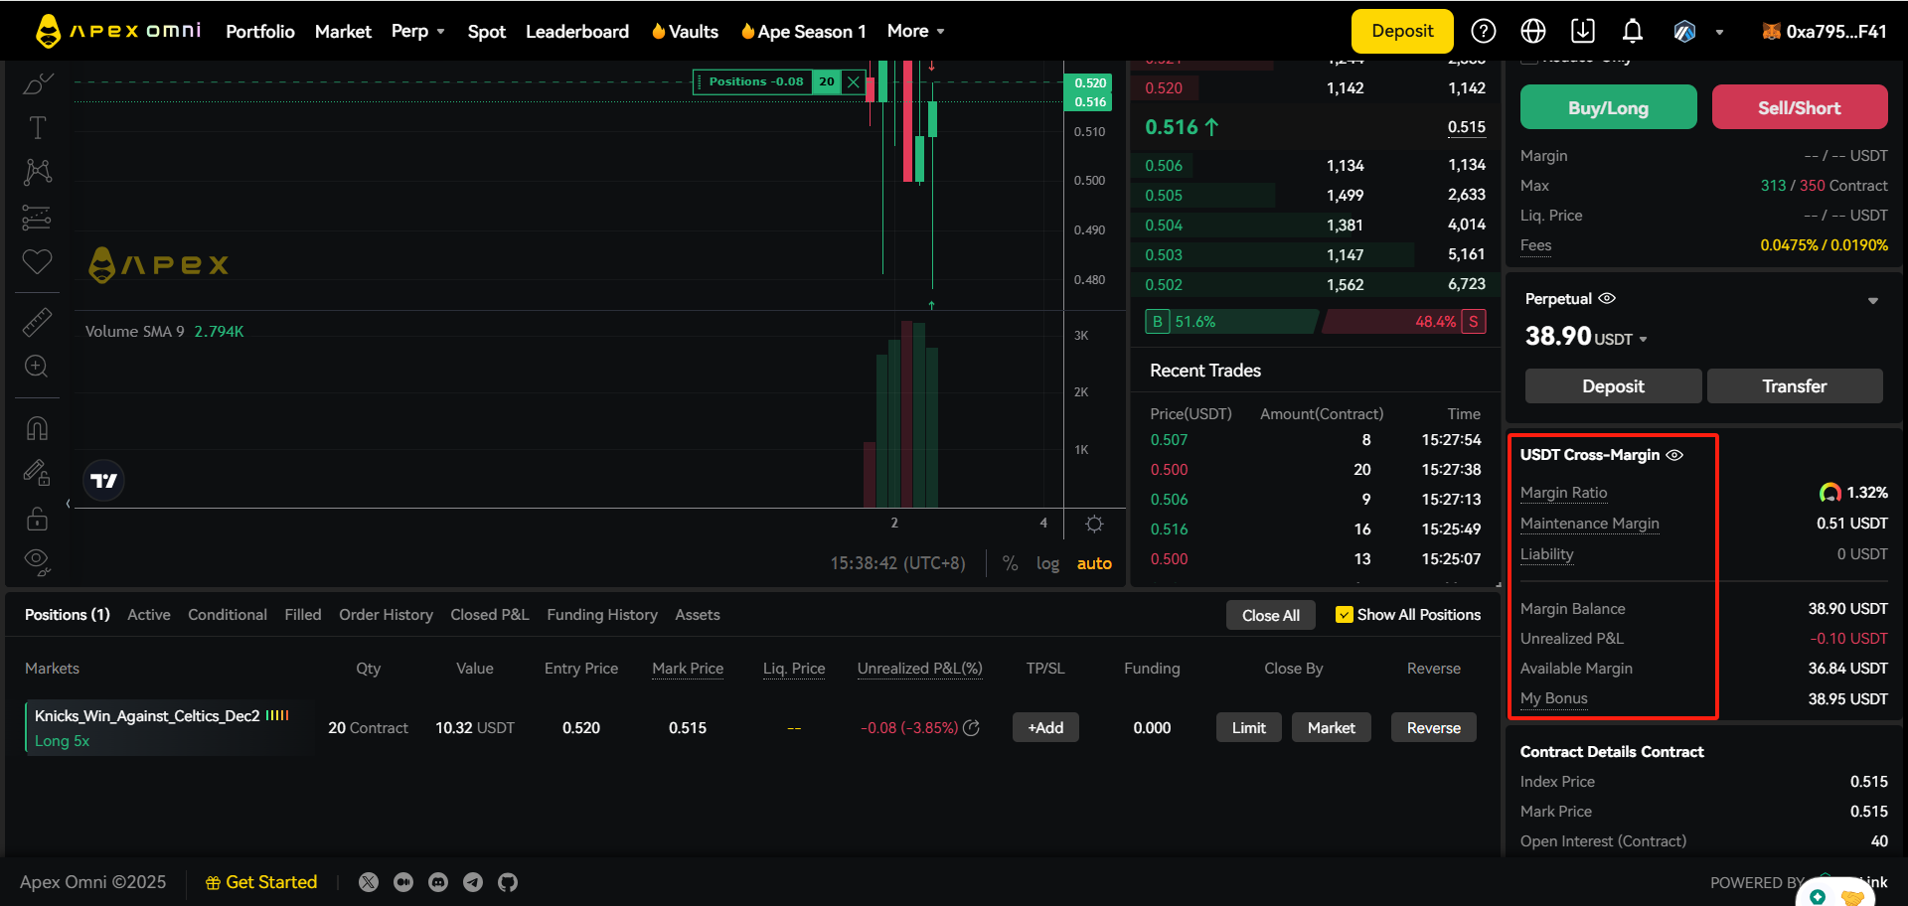This screenshot has width=1908, height=906.
Task: Close the Positions -0.08 chart label
Action: [853, 82]
